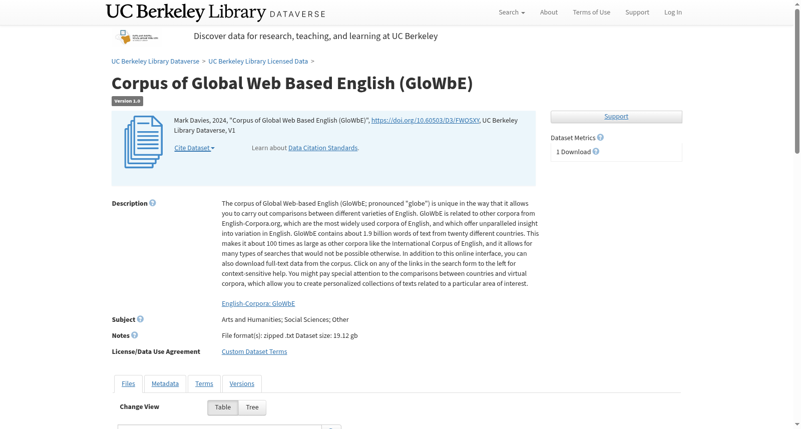
Task: Select Tree view
Action: (x=252, y=407)
